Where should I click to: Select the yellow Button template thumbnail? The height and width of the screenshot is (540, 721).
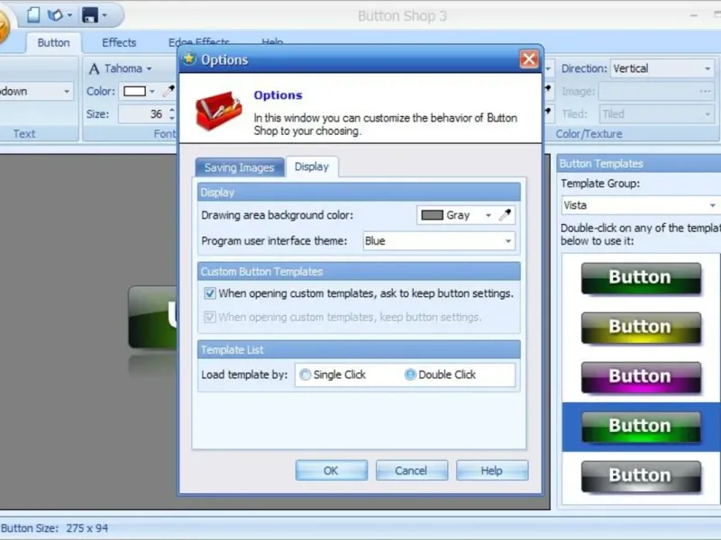pos(641,328)
